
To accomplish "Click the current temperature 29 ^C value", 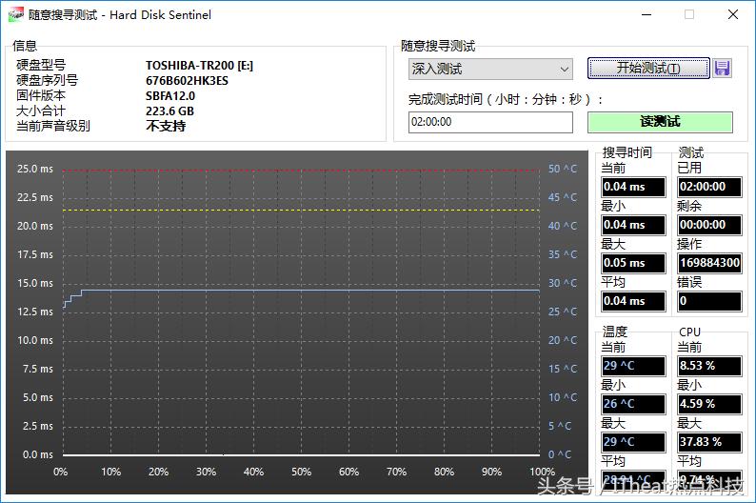I will click(x=633, y=366).
